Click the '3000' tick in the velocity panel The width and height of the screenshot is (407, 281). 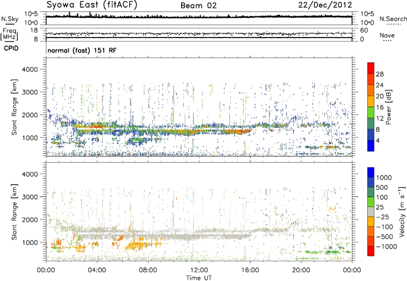pos(30,197)
